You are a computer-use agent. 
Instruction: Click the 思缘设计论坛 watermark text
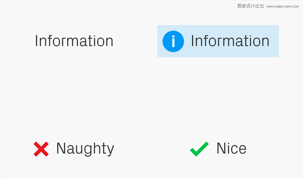[250, 6]
